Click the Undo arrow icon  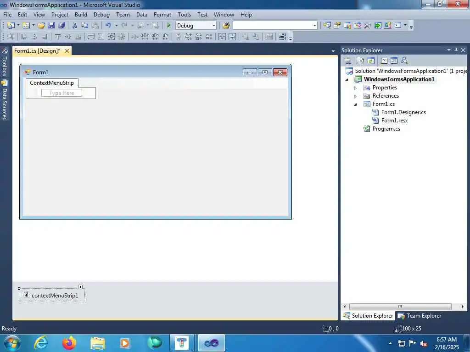108,26
